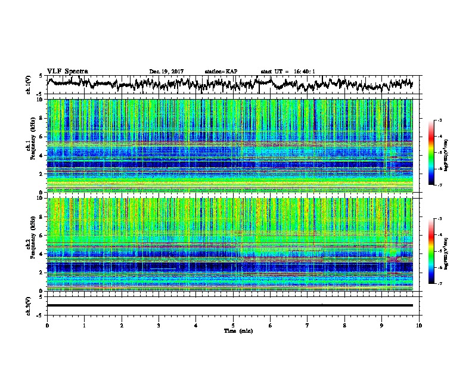The height and width of the screenshot is (365, 472).
Task: Click the ch.2 colorbar "log(PSD)" label
Action: coord(446,253)
